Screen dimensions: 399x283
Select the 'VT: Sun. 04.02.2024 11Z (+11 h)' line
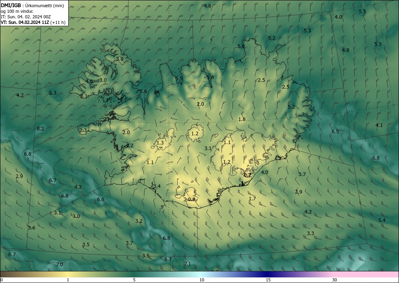(33, 22)
